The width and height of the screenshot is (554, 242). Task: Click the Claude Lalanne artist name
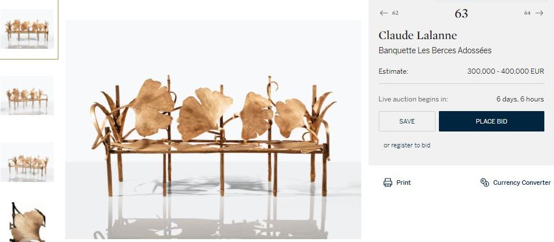pos(417,35)
